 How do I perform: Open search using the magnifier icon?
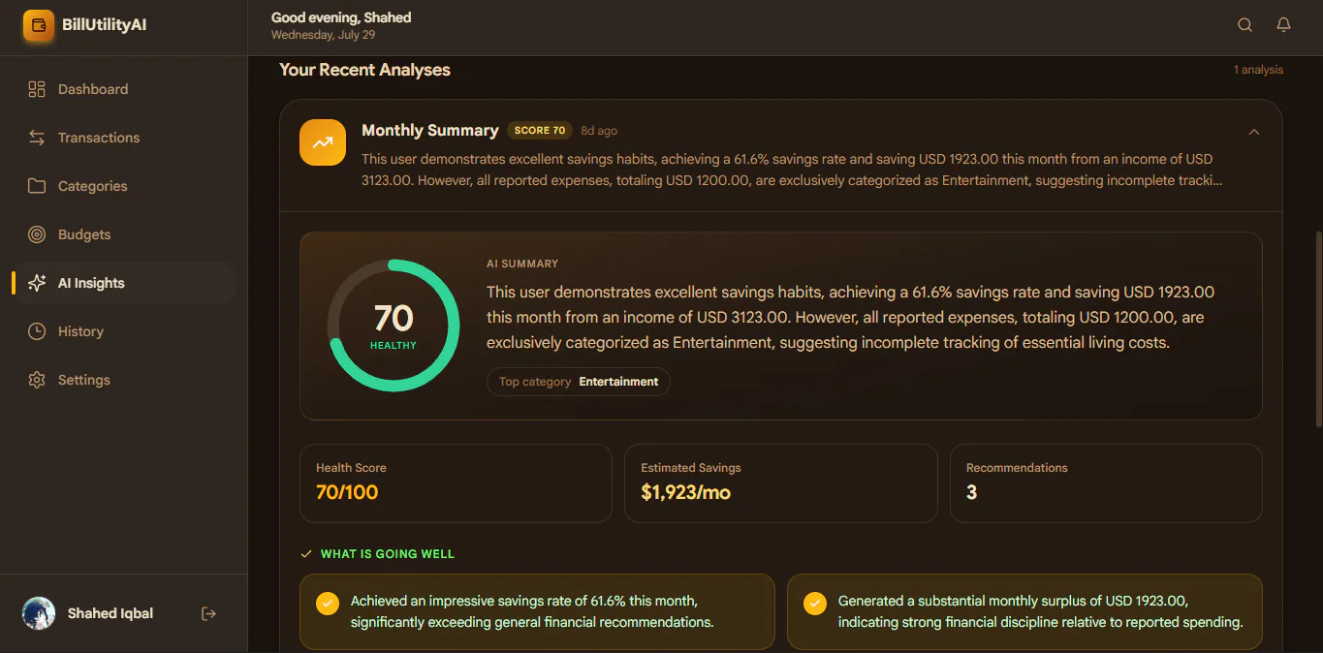point(1245,25)
